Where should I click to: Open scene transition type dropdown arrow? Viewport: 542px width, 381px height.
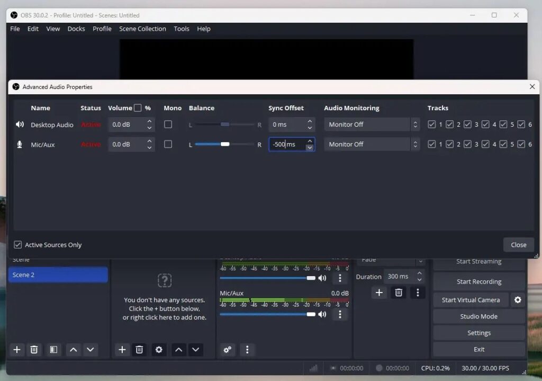[x=420, y=261]
